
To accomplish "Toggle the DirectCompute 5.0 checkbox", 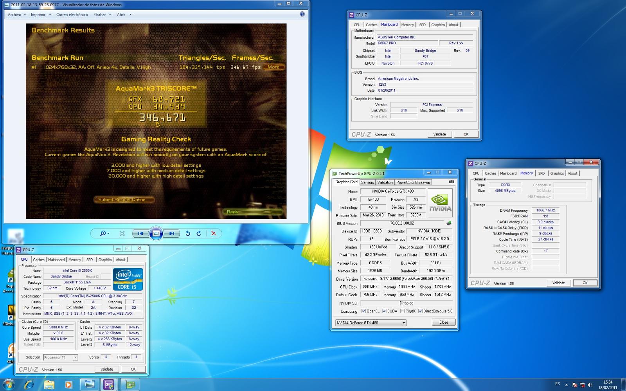I will 420,311.
